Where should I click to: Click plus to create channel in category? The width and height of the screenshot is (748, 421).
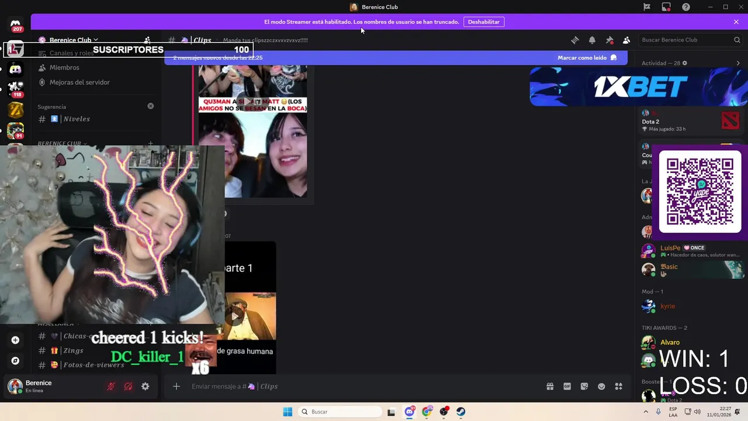tap(150, 143)
